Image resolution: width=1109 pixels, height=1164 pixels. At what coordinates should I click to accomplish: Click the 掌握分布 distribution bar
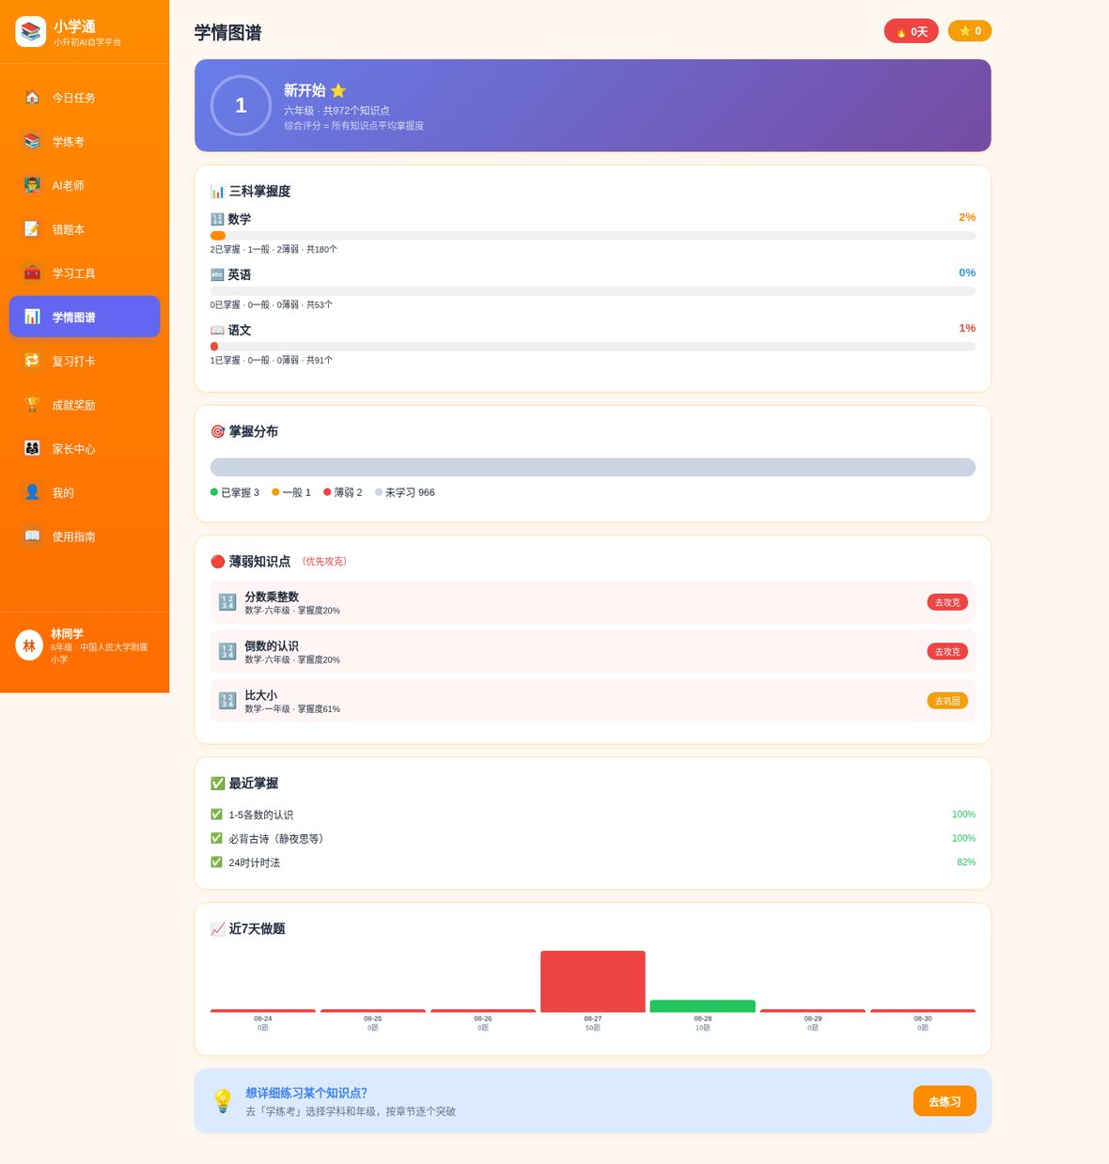pos(593,467)
